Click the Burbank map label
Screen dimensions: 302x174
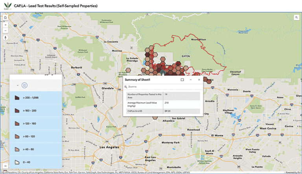coord(76,67)
